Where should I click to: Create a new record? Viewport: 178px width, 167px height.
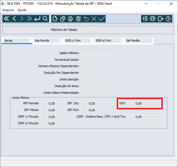click(55, 19)
